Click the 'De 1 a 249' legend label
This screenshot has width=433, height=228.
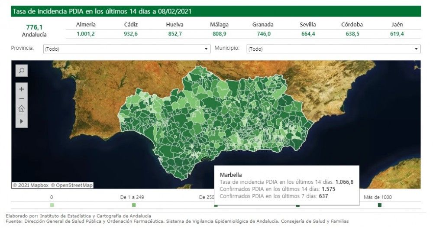click(x=132, y=197)
